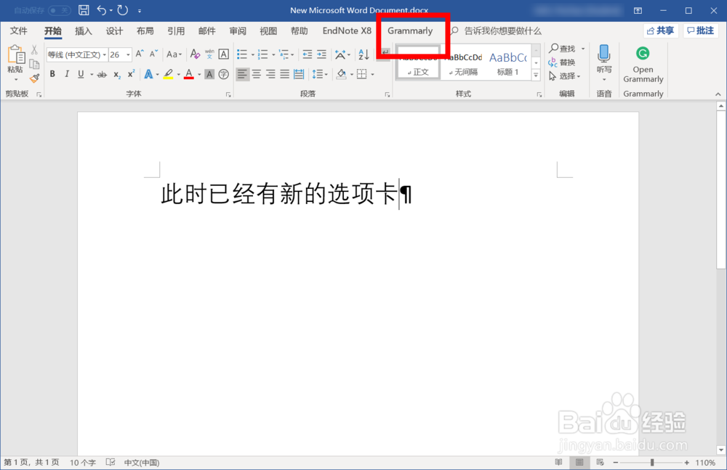Switch to the Grammarly ribbon tab

click(x=411, y=31)
